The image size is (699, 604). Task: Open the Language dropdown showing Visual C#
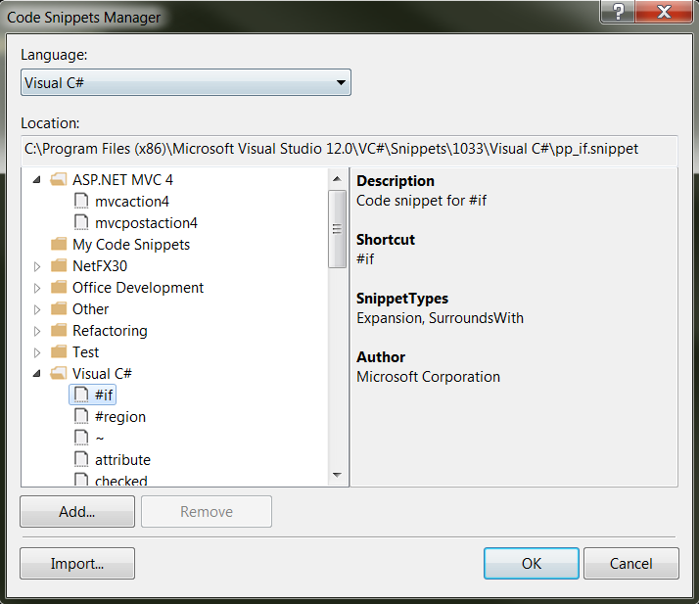point(185,82)
